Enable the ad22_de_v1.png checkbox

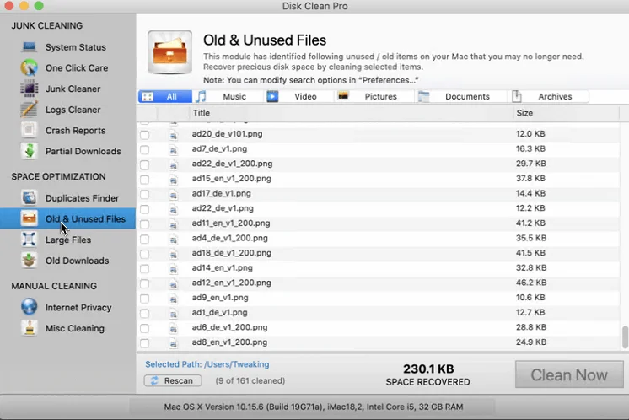pyautogui.click(x=145, y=209)
